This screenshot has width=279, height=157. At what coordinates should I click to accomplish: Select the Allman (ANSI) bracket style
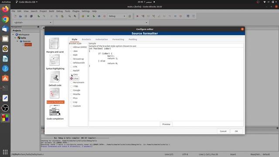pyautogui.click(x=78, y=47)
